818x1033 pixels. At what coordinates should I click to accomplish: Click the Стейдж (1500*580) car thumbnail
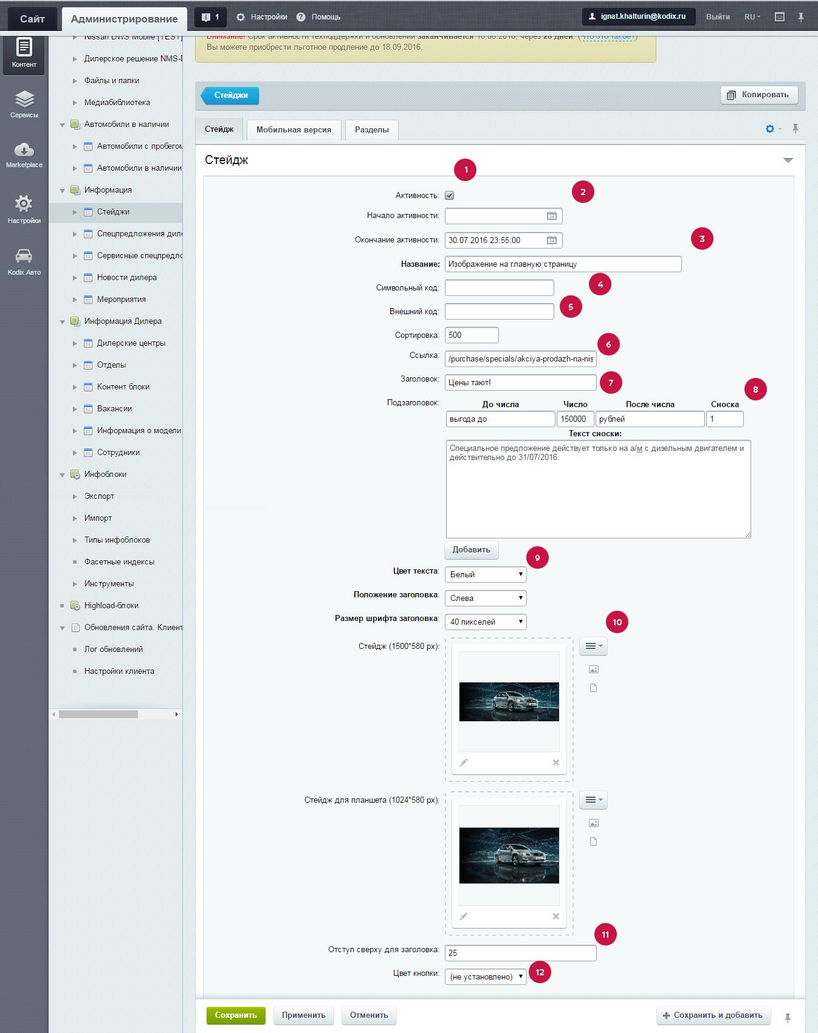[509, 702]
